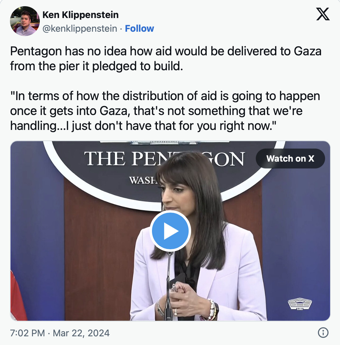The height and width of the screenshot is (345, 340).
Task: Click the tweet info icon
Action: click(x=323, y=333)
